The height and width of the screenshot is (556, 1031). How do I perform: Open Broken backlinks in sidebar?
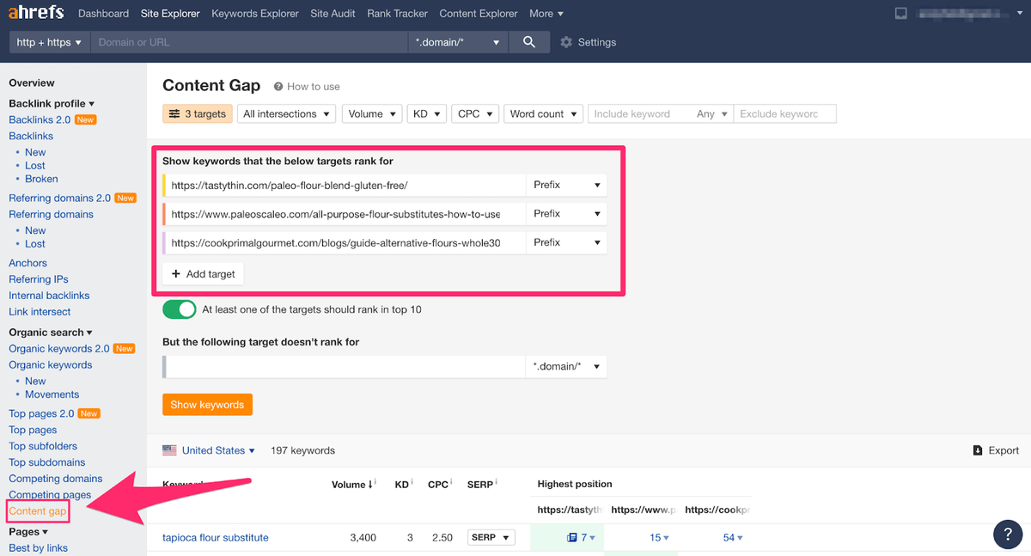point(41,179)
